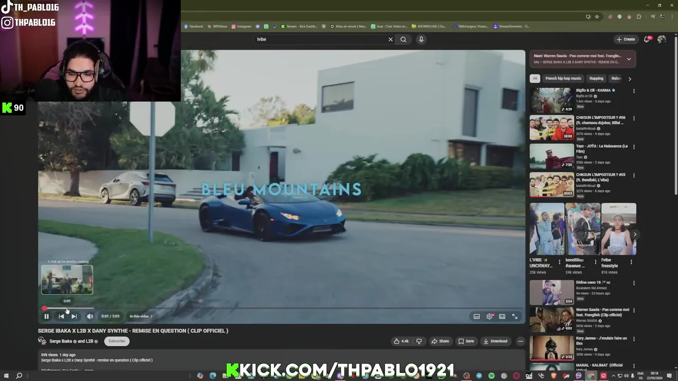Image resolution: width=678 pixels, height=381 pixels.
Task: Open YouTube notifications bell
Action: click(x=647, y=39)
